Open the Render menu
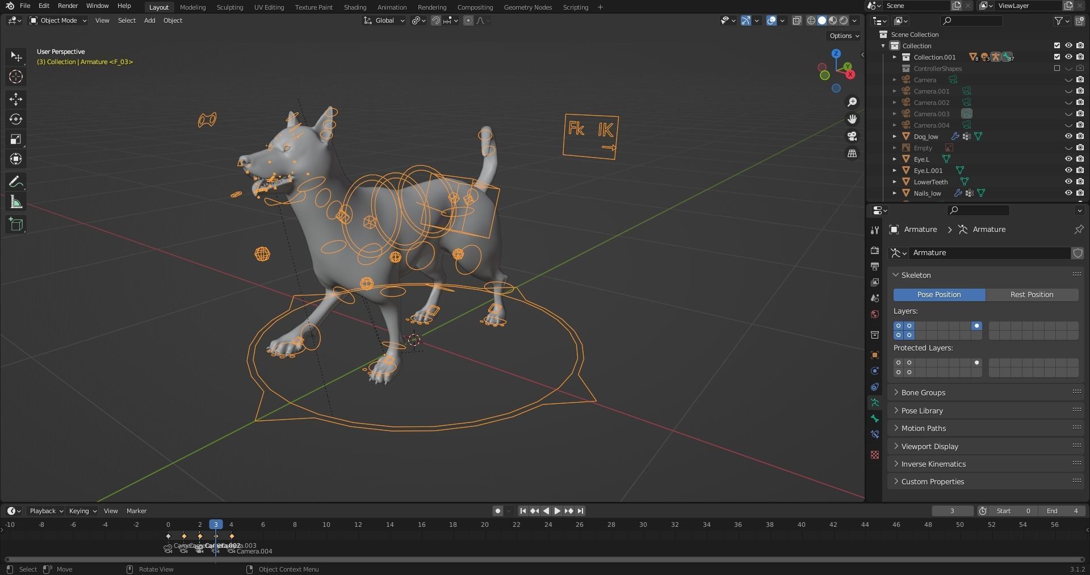 tap(68, 6)
